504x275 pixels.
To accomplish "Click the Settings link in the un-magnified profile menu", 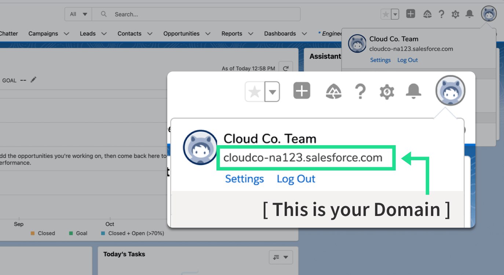I will pyautogui.click(x=380, y=60).
